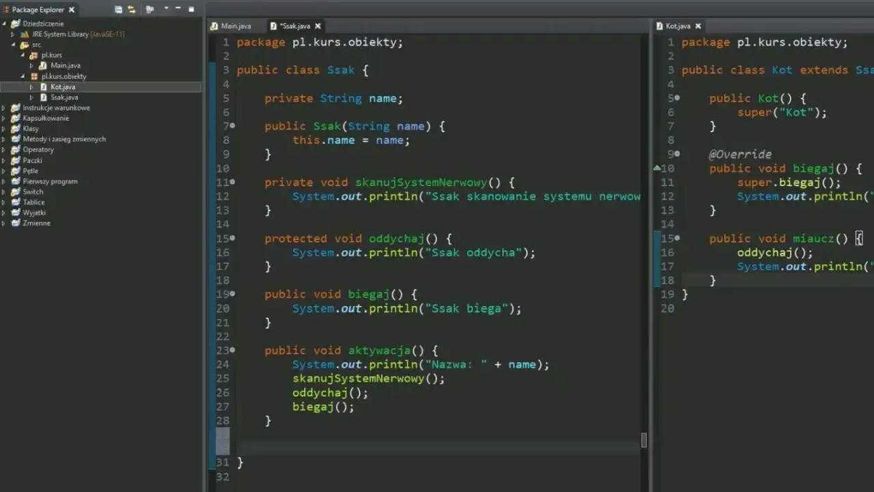
Task: Select the Wyjątki project
Action: coord(34,213)
